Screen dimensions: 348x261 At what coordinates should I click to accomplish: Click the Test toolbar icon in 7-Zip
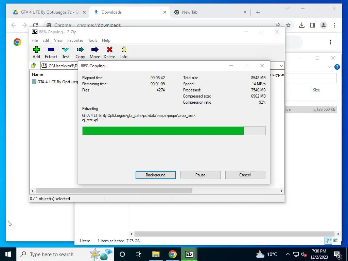66,53
